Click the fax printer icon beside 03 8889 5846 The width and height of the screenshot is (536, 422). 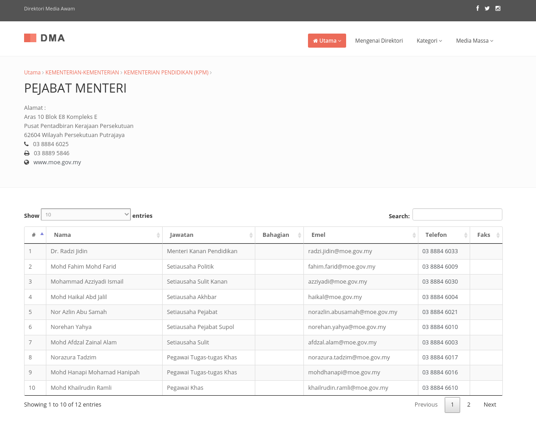pos(27,153)
